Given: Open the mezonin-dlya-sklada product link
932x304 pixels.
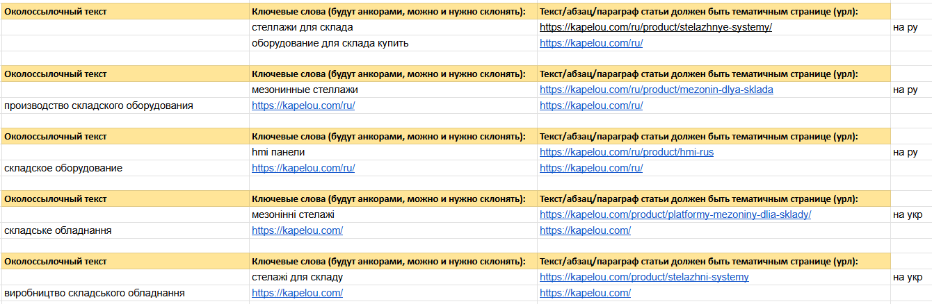Looking at the screenshot, I should [656, 90].
